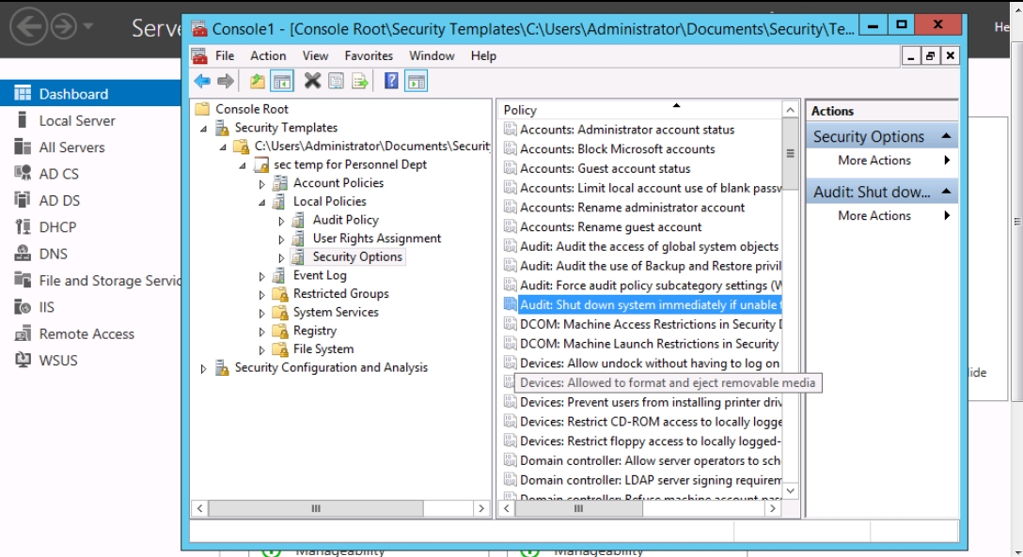1023x557 pixels.
Task: Collapse the Local Policies node
Action: pyautogui.click(x=262, y=203)
